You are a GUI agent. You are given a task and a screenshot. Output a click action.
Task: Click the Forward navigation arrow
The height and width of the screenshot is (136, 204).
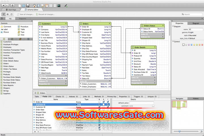coord(7,5)
